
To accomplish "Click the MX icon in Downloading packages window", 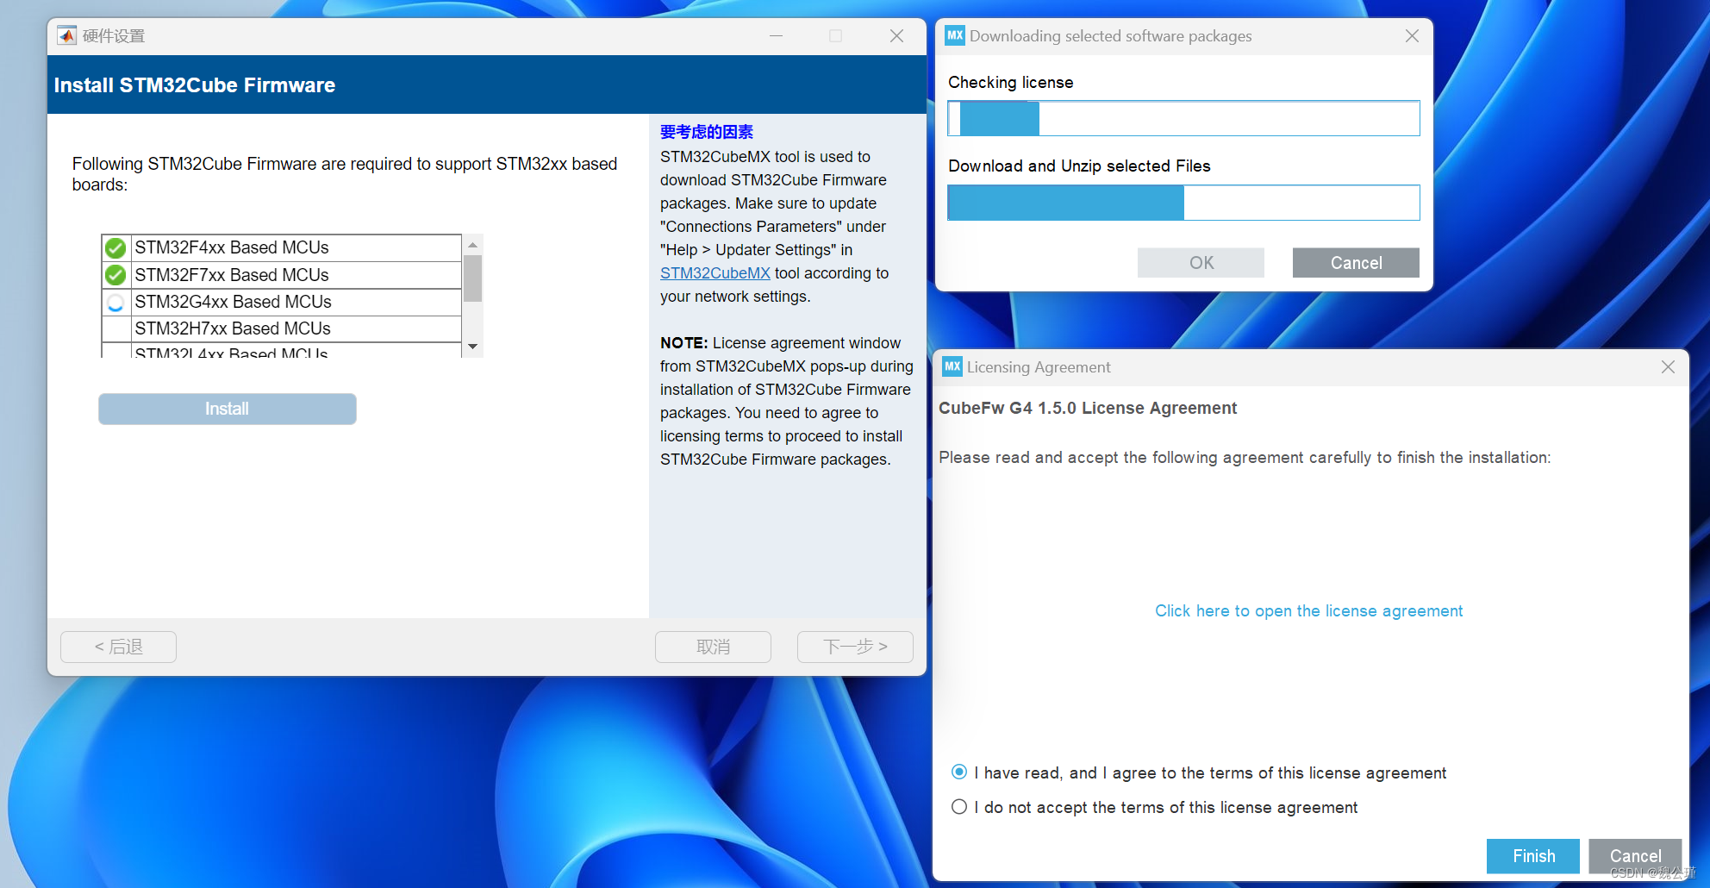I will (x=955, y=35).
